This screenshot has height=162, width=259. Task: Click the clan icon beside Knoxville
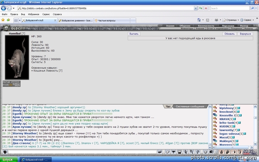click(x=215, y=115)
